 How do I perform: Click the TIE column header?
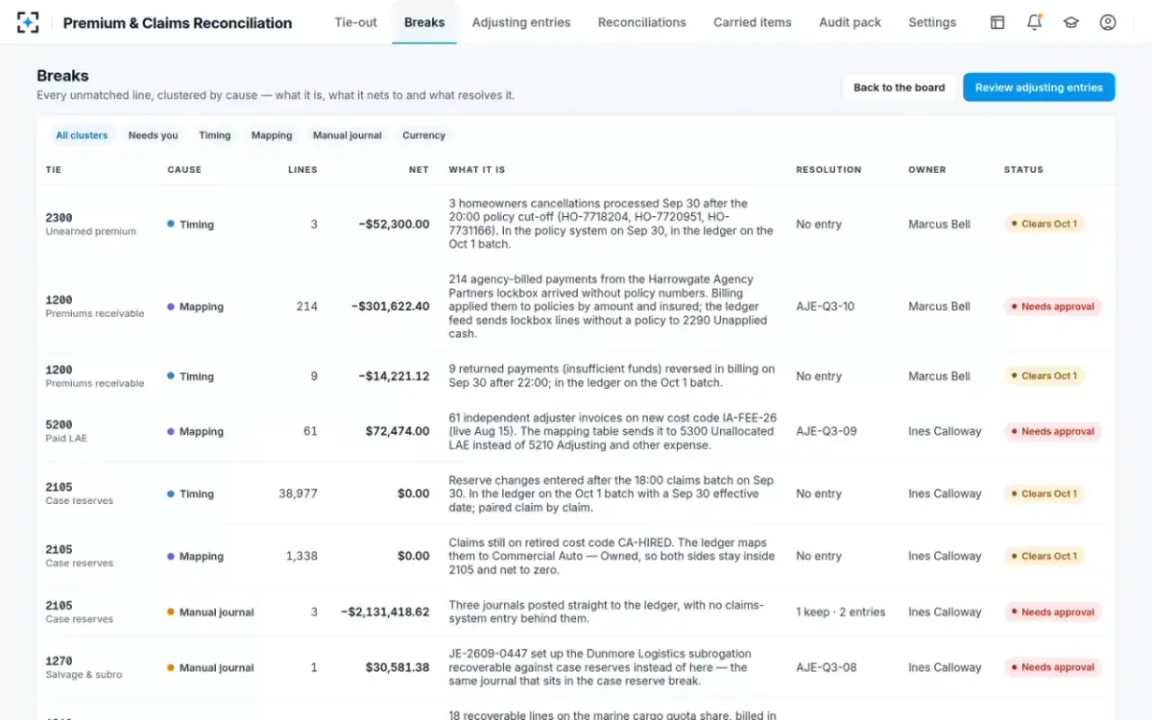(x=54, y=170)
